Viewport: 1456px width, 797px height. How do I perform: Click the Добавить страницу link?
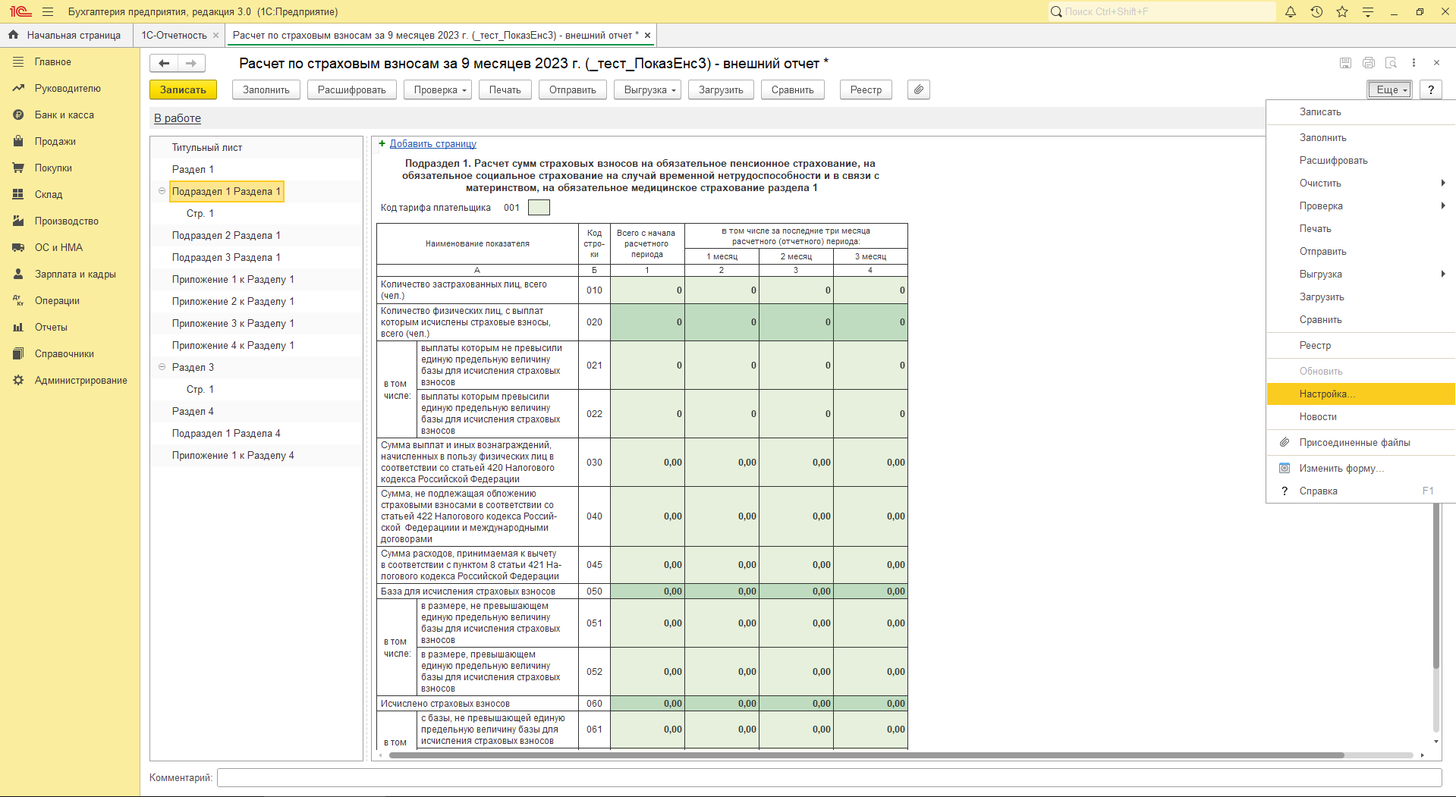click(x=433, y=143)
